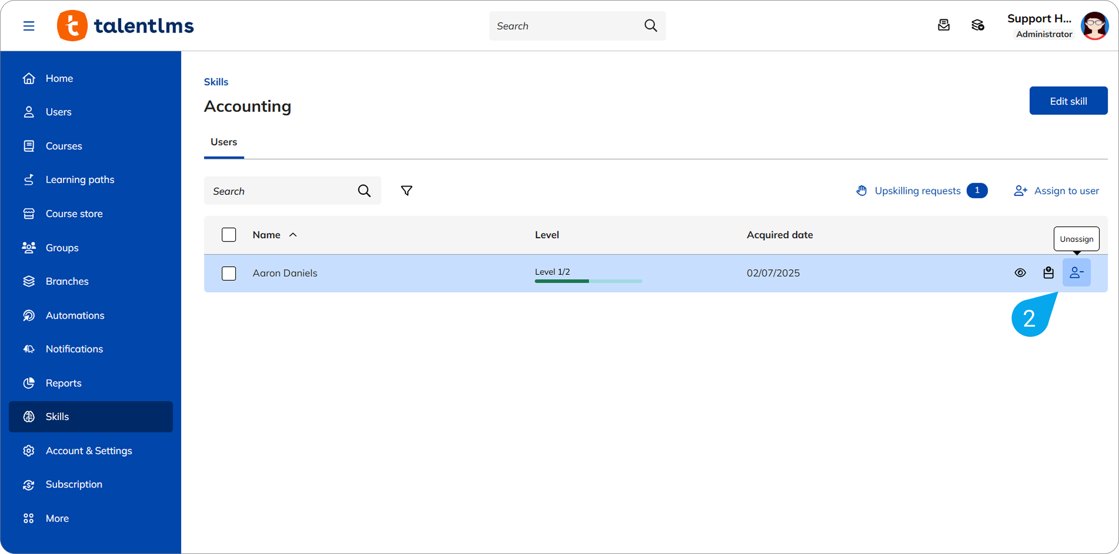Image resolution: width=1119 pixels, height=554 pixels.
Task: Click the Edit skill button
Action: 1068,101
